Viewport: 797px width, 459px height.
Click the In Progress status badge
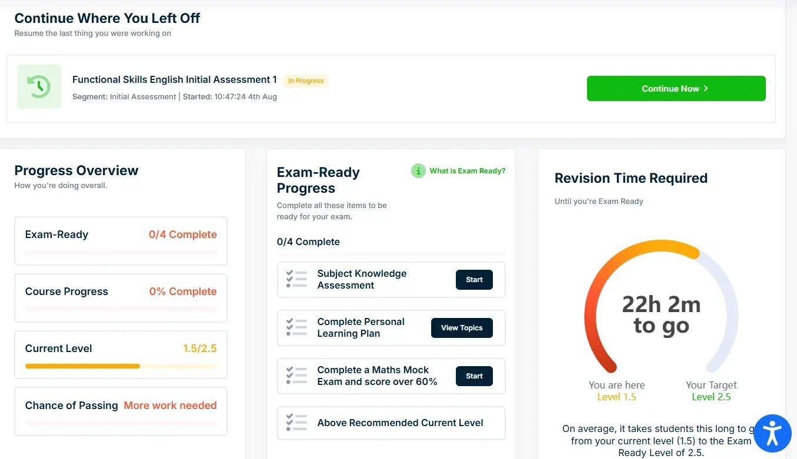tap(305, 81)
